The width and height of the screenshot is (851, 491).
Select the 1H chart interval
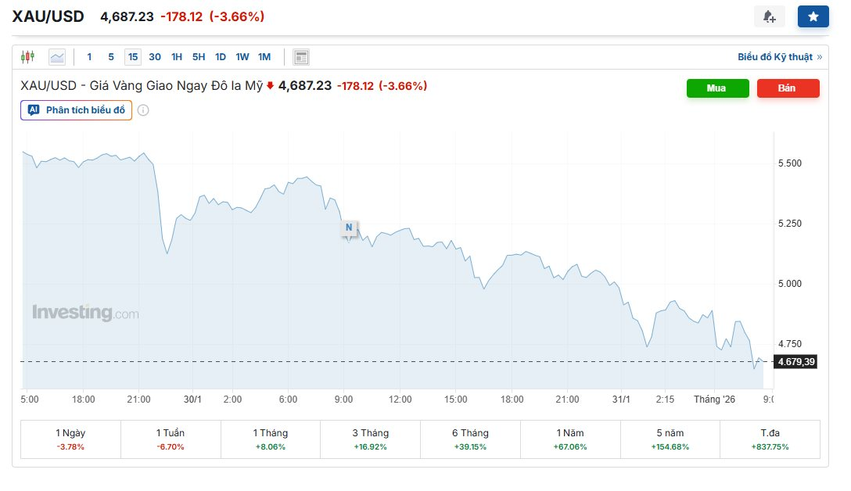point(177,57)
